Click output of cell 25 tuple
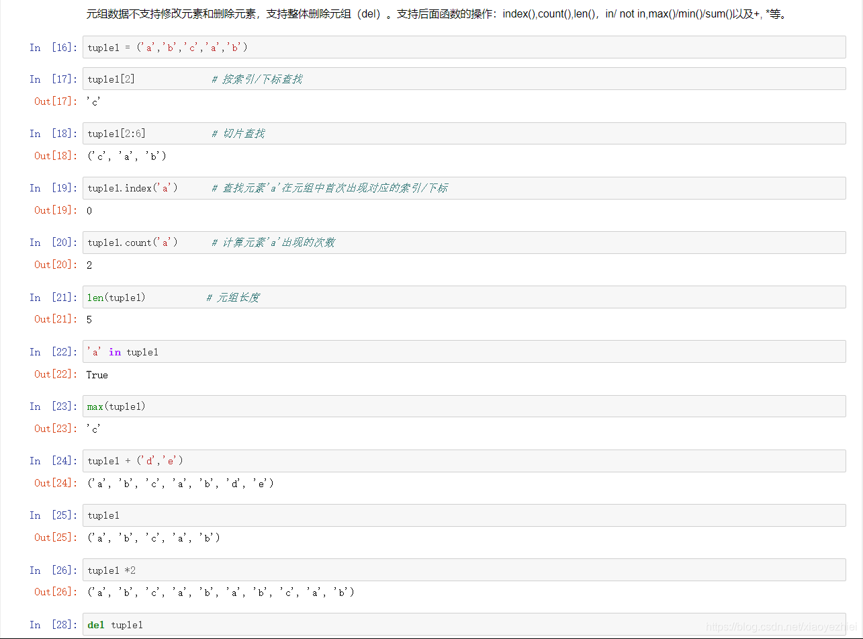This screenshot has height=639, width=863. [x=154, y=538]
